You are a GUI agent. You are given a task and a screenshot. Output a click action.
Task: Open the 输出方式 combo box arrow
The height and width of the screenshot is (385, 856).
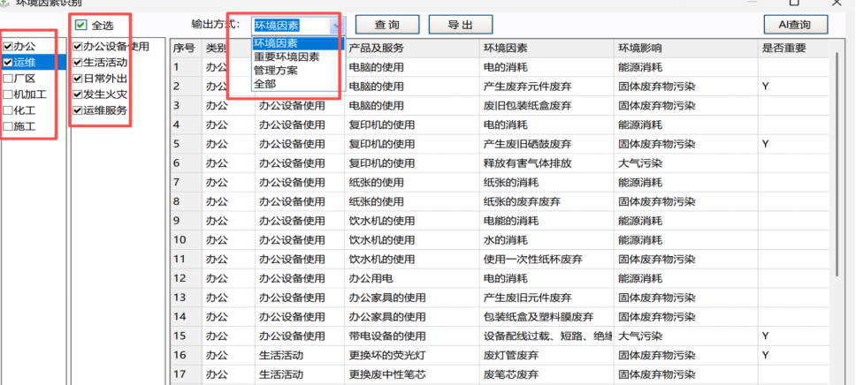tap(338, 25)
